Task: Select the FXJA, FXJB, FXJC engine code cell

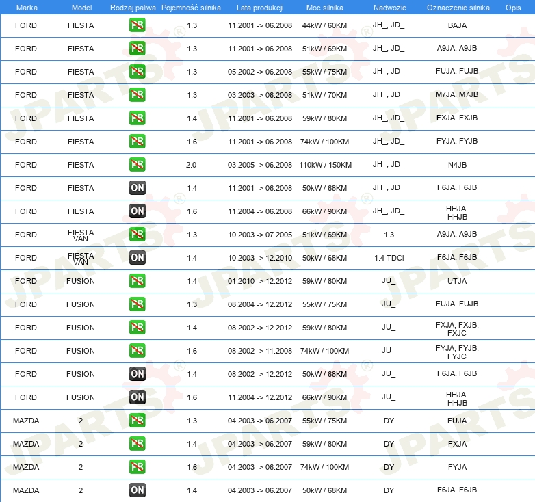Action: point(457,329)
